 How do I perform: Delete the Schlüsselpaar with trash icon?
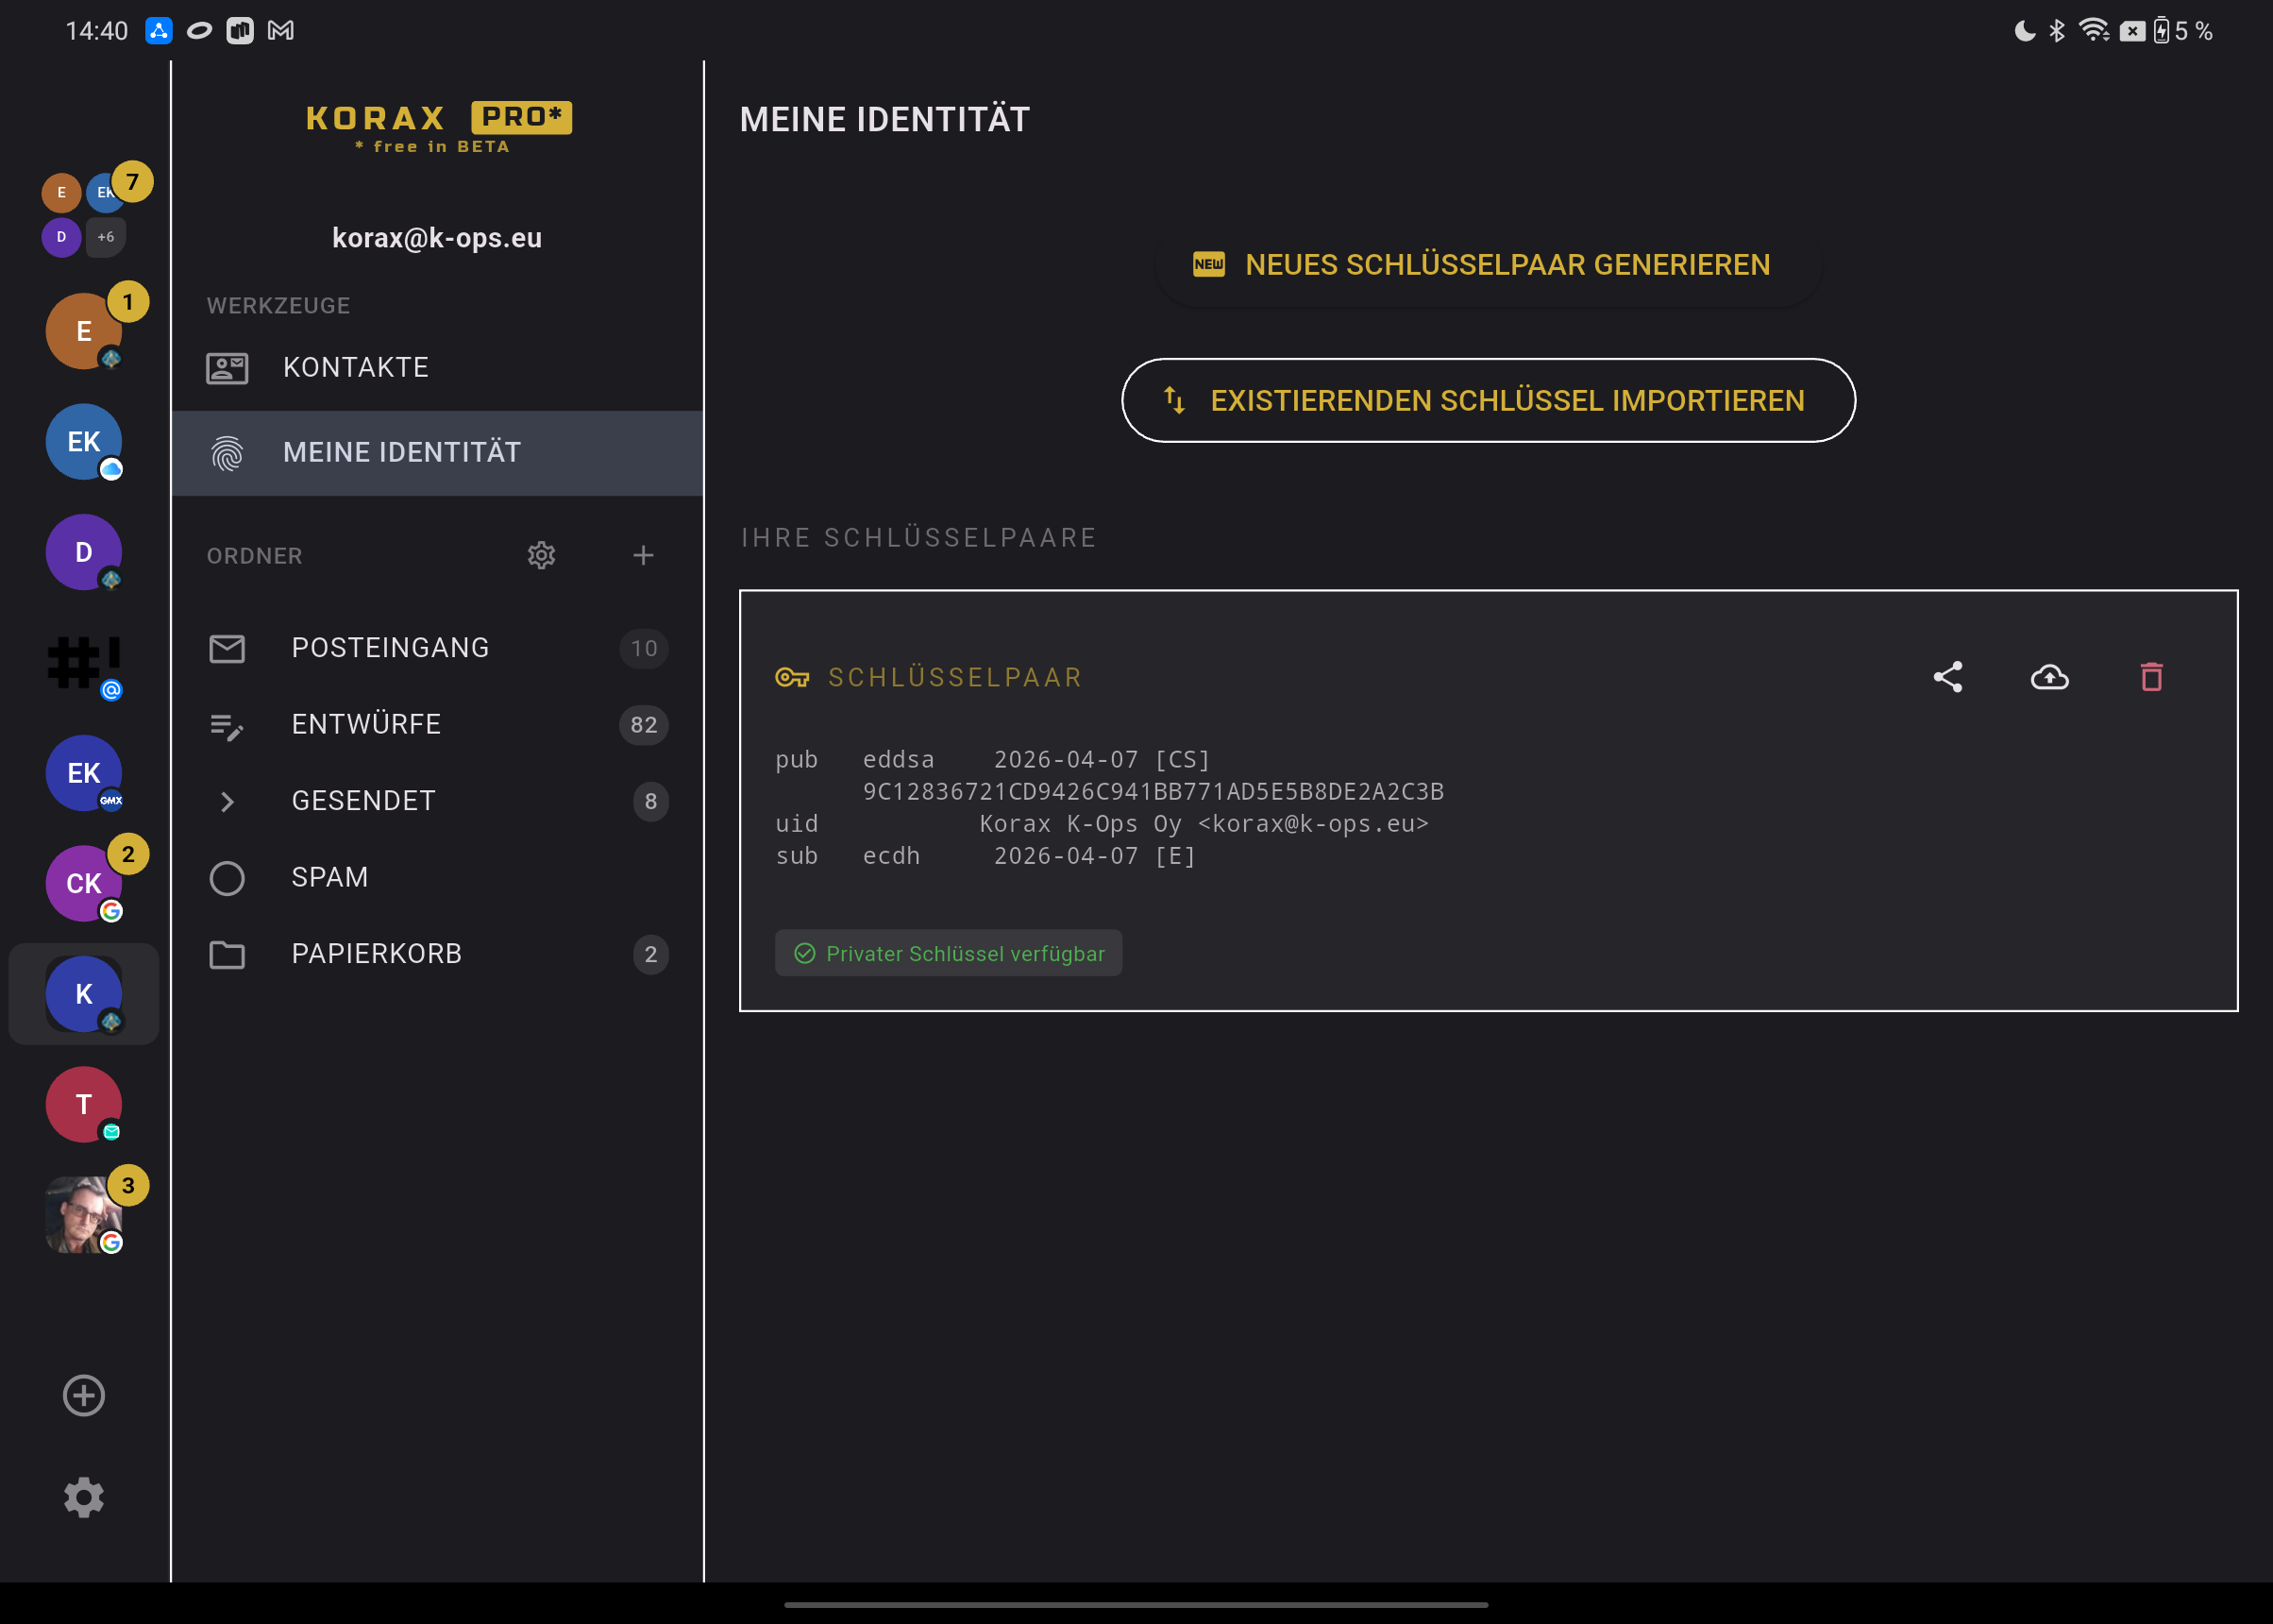coord(2152,678)
